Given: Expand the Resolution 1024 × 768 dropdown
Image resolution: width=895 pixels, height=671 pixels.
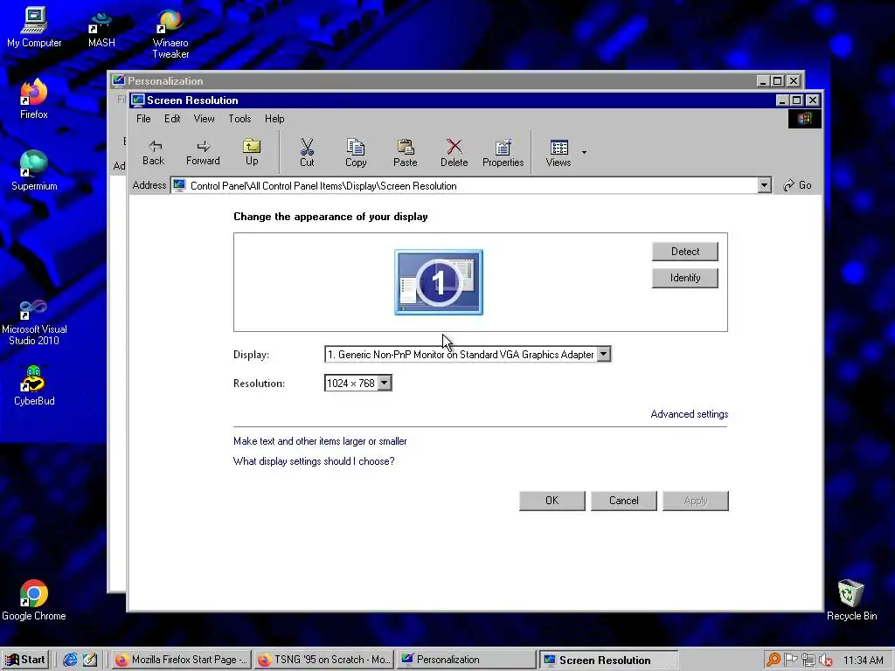Looking at the screenshot, I should point(385,384).
